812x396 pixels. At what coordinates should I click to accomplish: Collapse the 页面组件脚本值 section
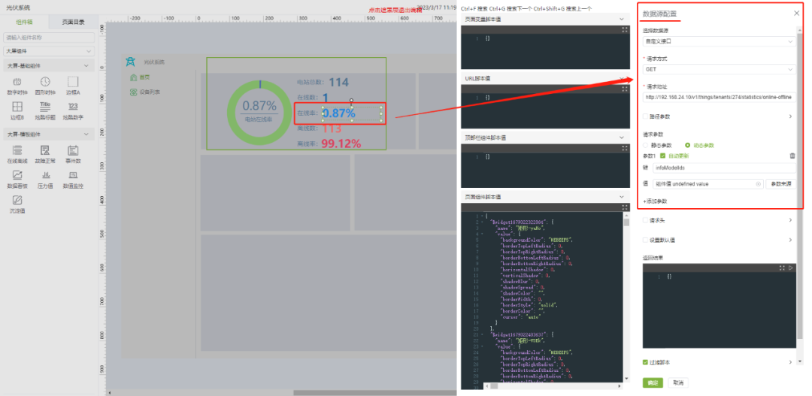point(622,197)
